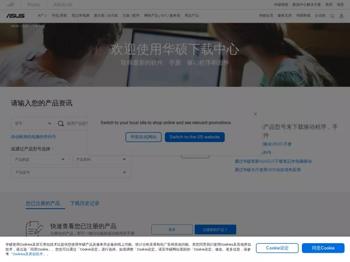Open the search magnifier in the header
This screenshot has height=262, width=350.
332,16
